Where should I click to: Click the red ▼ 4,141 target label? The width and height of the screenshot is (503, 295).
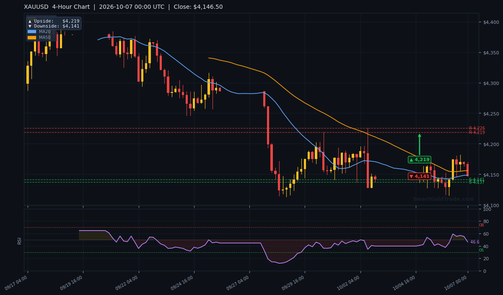419,176
